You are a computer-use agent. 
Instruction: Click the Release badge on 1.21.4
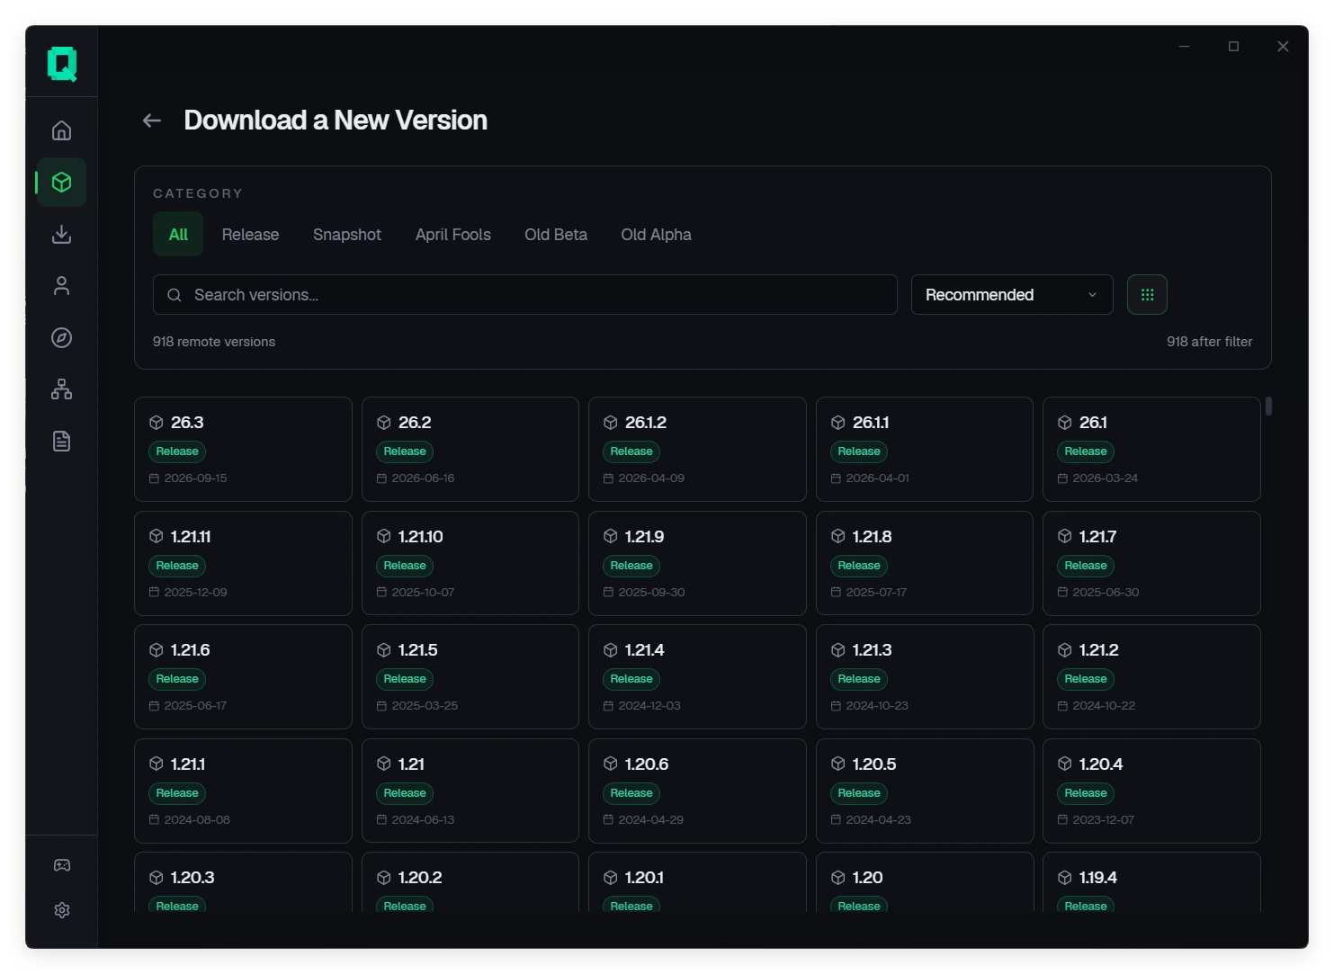click(x=631, y=679)
